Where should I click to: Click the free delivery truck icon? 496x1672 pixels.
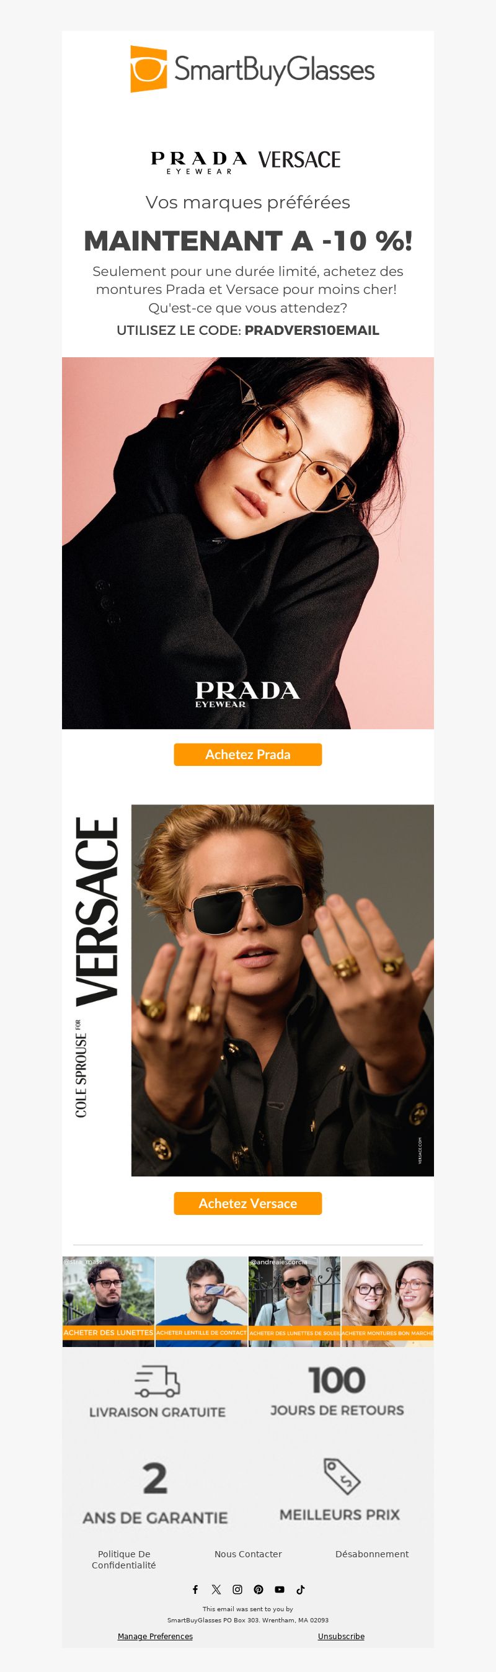coord(157,1381)
